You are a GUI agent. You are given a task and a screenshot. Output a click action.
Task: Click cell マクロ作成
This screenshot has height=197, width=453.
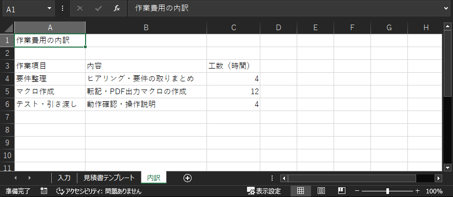pyautogui.click(x=50, y=92)
